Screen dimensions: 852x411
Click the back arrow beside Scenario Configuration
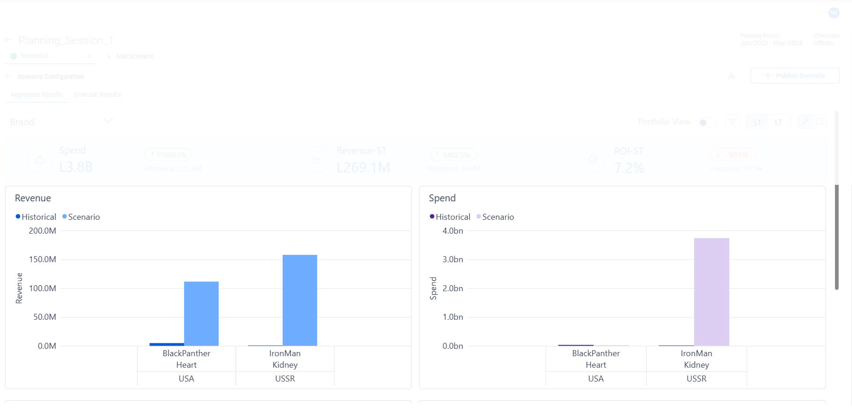(8, 76)
